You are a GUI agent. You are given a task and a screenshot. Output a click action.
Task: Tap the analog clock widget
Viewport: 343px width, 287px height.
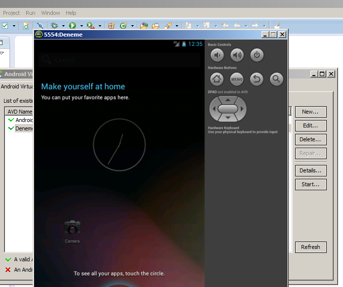coord(119,145)
